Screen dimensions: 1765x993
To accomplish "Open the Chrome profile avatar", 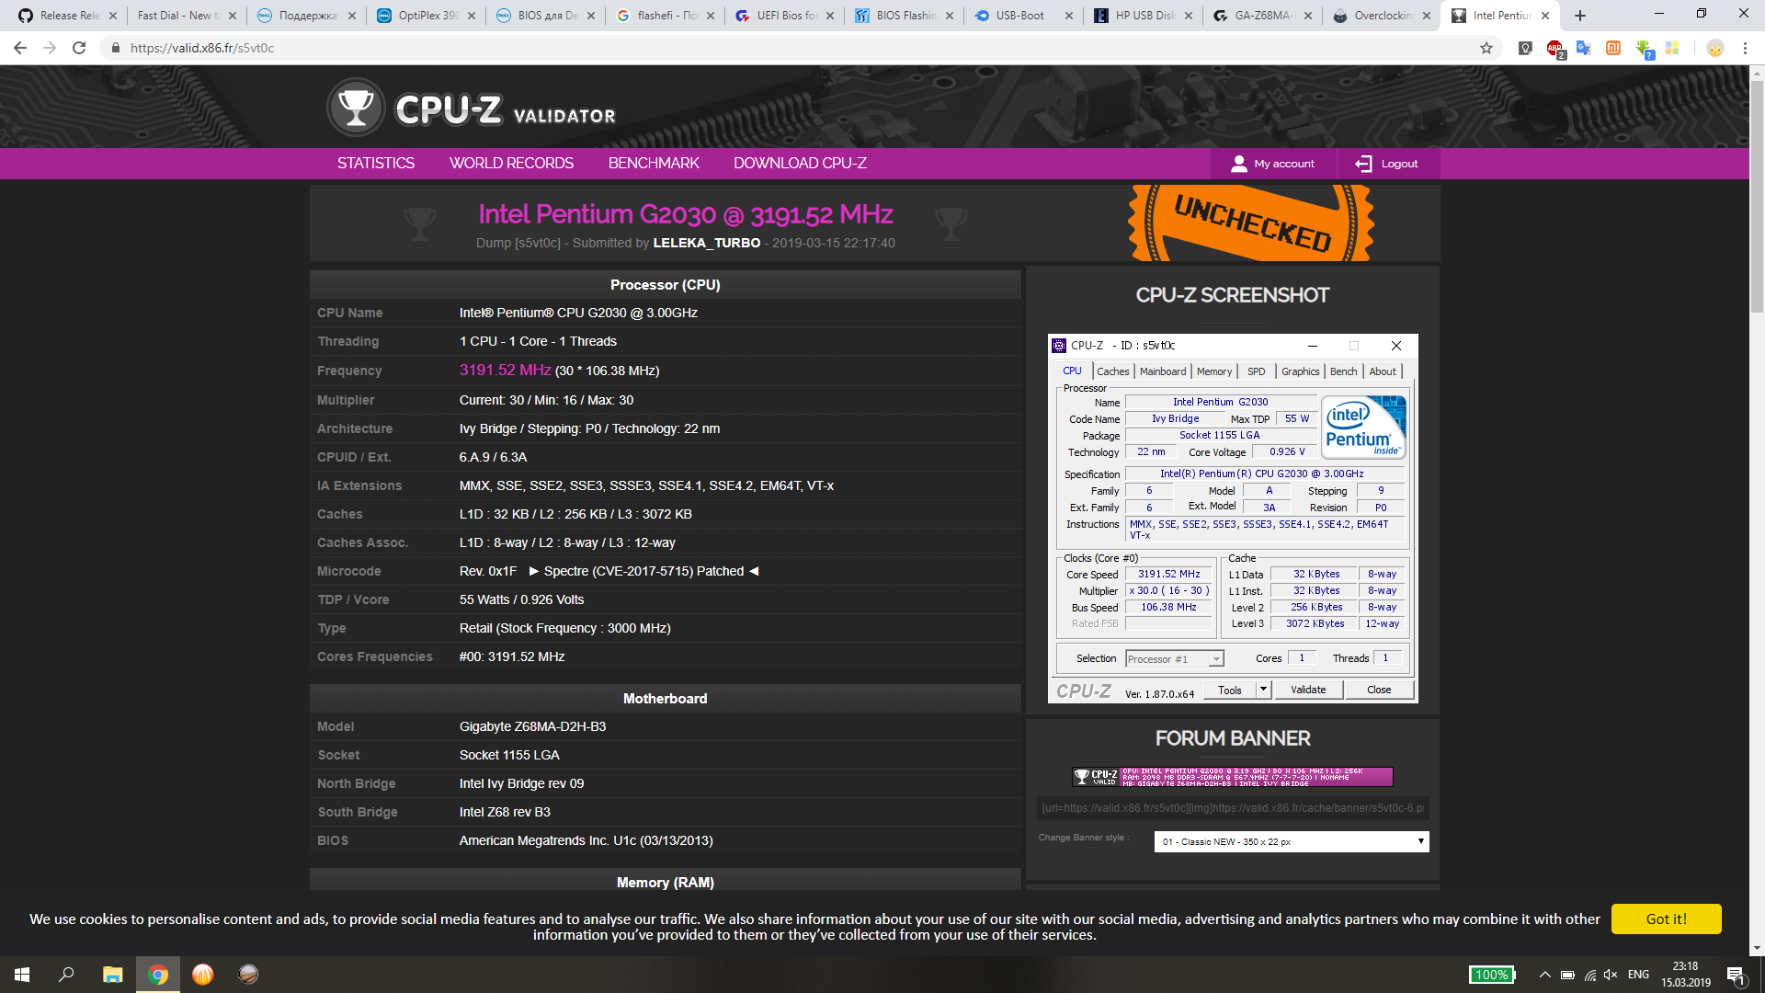I will tap(1714, 48).
